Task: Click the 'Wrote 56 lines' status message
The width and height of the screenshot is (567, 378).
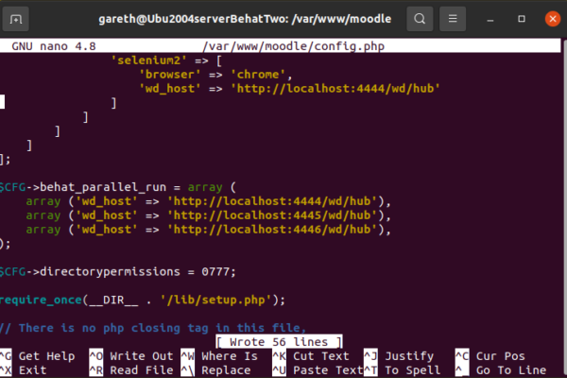Action: tap(279, 342)
